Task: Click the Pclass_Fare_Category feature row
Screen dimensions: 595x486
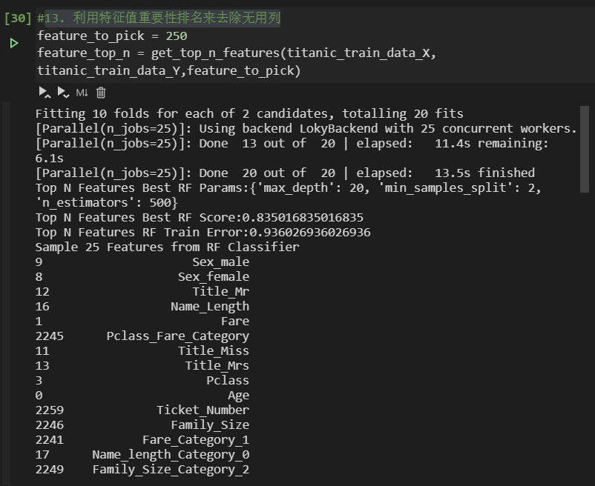Action: [177, 336]
